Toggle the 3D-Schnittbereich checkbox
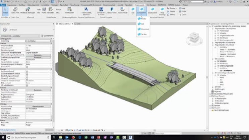The image size is (249, 140). (x=26, y=85)
